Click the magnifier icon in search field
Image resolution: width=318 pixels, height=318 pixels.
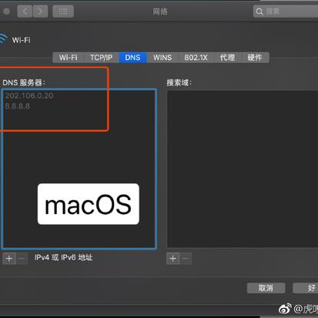(259, 12)
